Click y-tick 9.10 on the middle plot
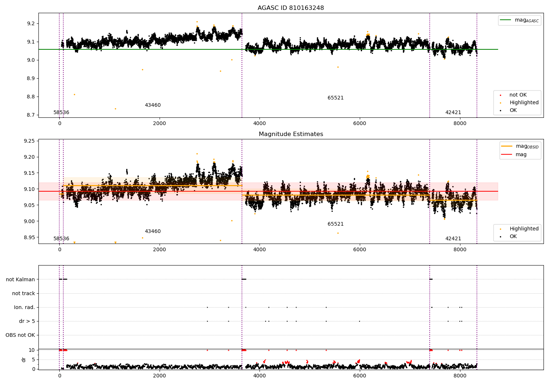Viewport: 549px width, 384px height. coord(29,189)
